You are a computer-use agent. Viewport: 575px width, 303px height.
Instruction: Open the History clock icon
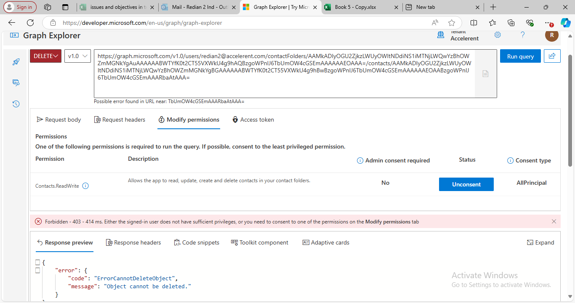[16, 104]
